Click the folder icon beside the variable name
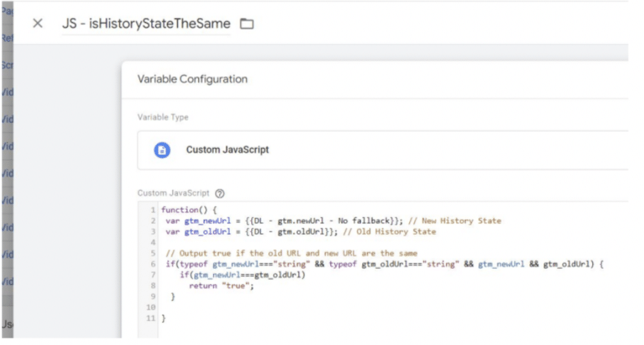Screen dimensions: 644x345 pos(246,24)
